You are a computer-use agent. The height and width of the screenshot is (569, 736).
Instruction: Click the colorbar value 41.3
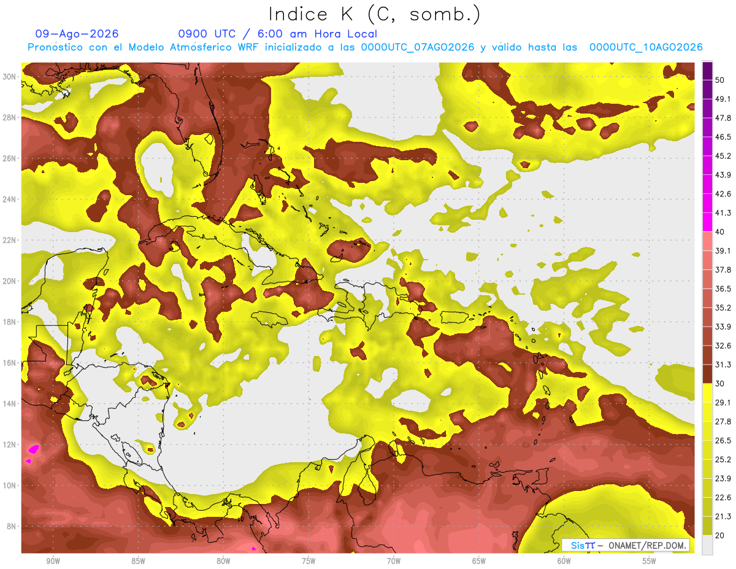click(x=723, y=213)
